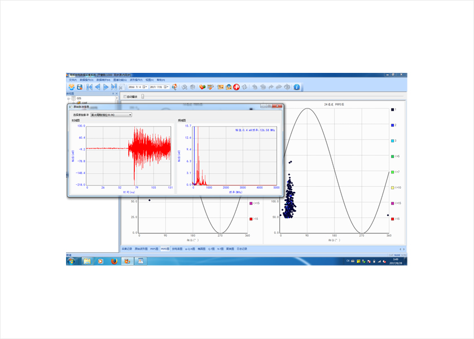Switch to the 原始波形图 tab
Image resolution: width=474 pixels, height=339 pixels.
[141, 249]
